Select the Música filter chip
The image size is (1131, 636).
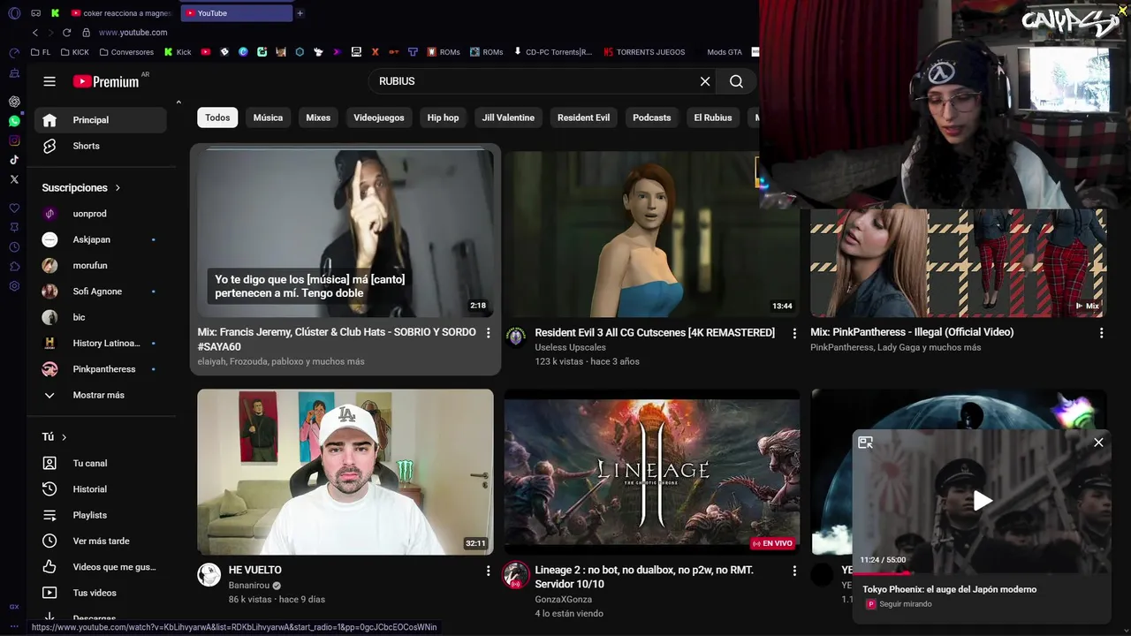(268, 117)
